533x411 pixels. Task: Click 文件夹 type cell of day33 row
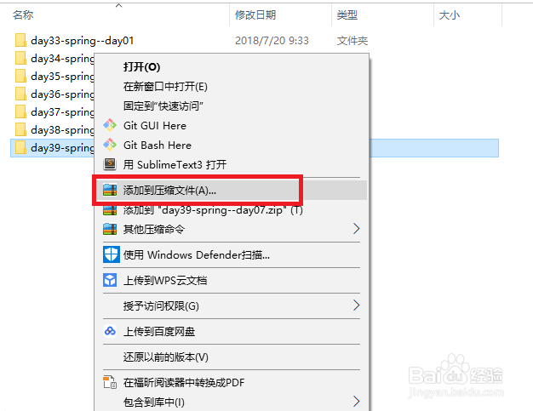[x=352, y=41]
